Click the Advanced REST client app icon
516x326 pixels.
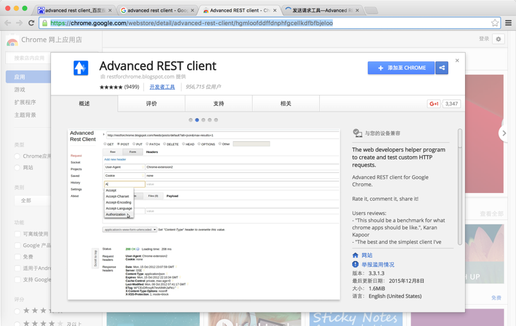click(81, 68)
